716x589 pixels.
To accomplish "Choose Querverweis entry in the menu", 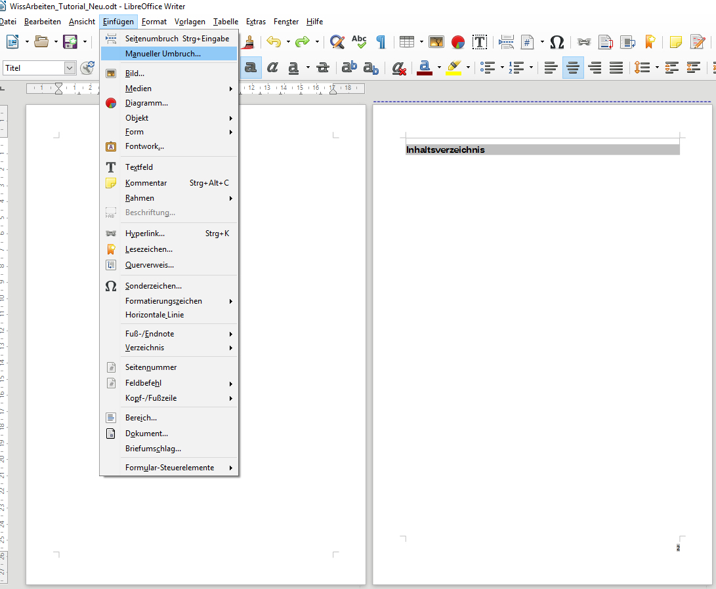I will [169, 265].
